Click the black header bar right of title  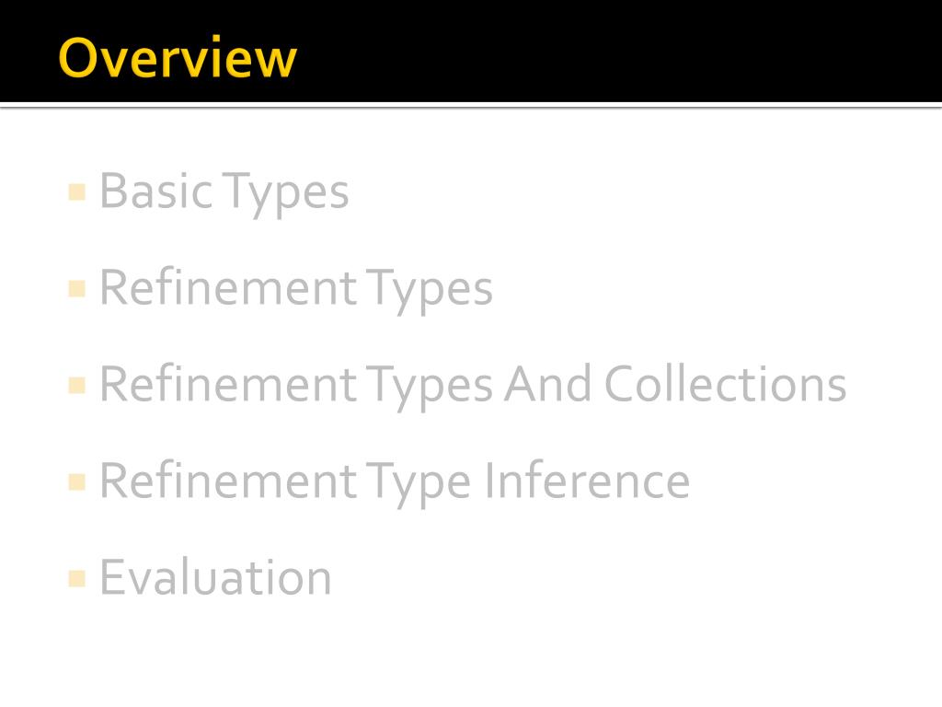pos(626,51)
